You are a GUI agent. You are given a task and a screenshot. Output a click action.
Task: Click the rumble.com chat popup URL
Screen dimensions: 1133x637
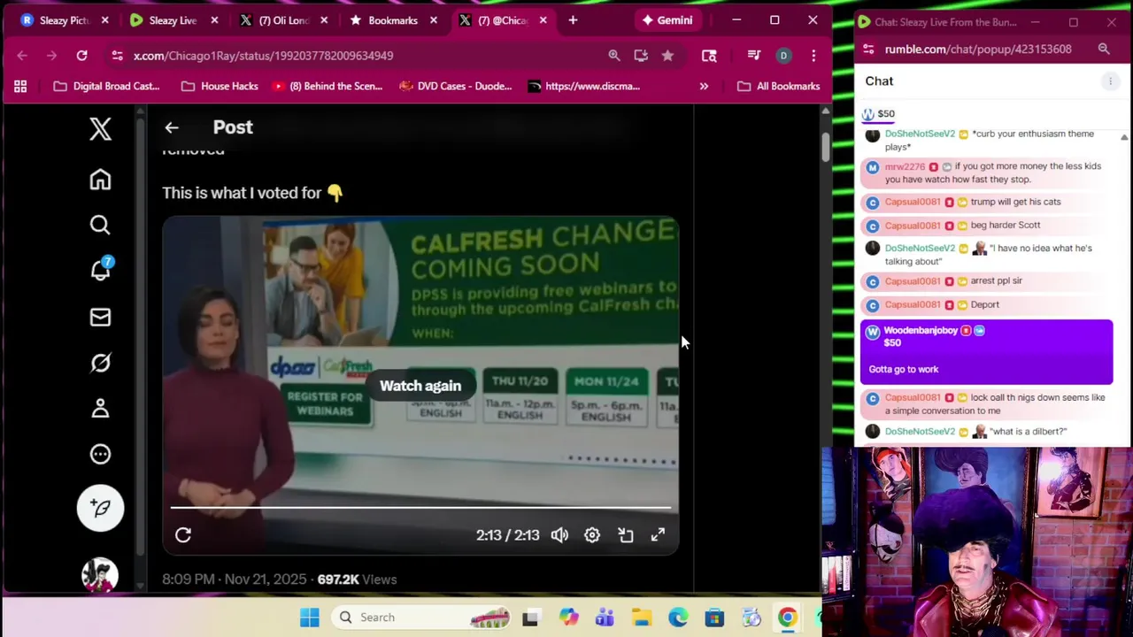(978, 50)
